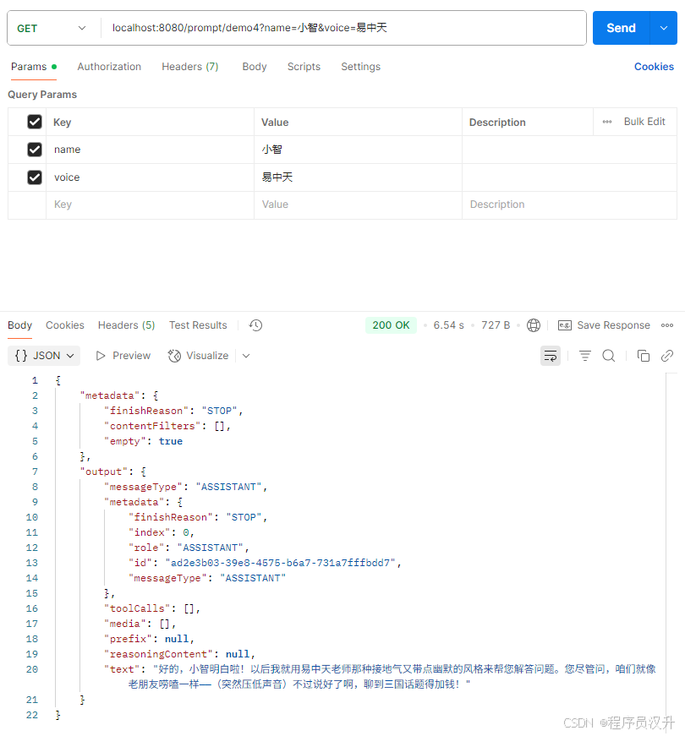
Task: Expand the Visualize options chevron
Action: tap(246, 356)
